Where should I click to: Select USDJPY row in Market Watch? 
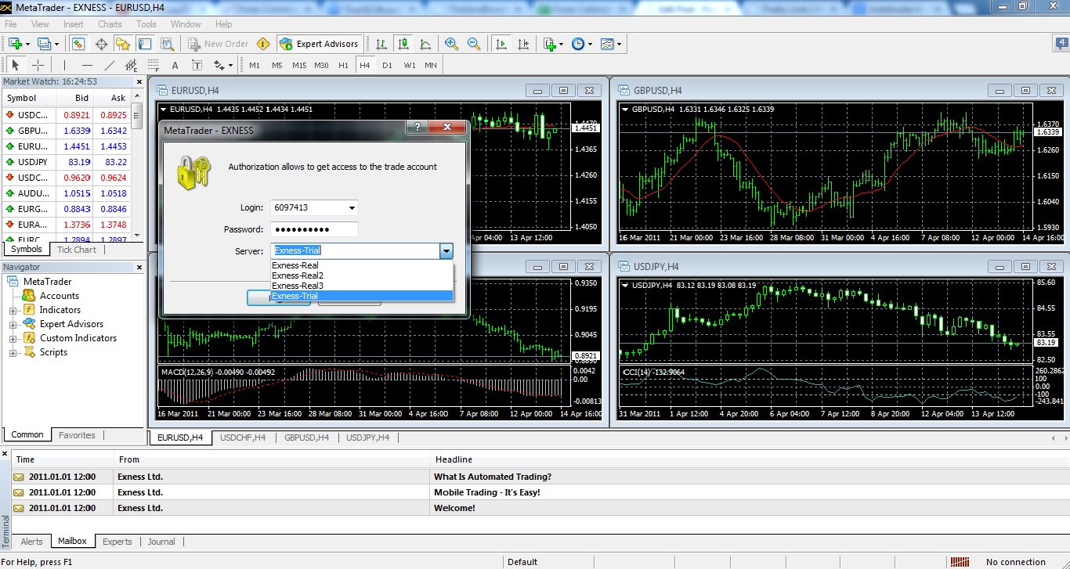(x=66, y=162)
